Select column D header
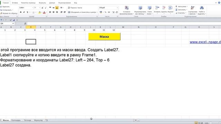 coord(31,27)
